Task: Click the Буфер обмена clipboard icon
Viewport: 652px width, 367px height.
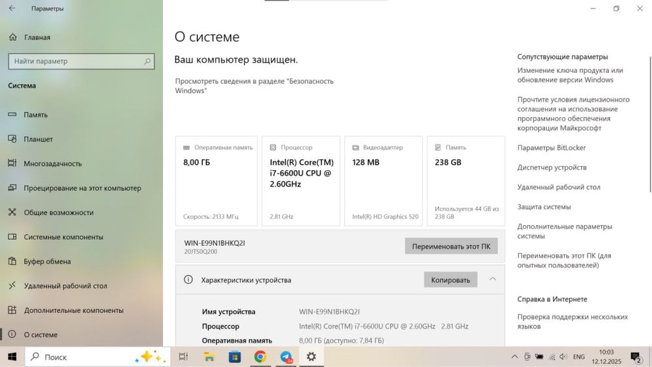Action: tap(12, 261)
